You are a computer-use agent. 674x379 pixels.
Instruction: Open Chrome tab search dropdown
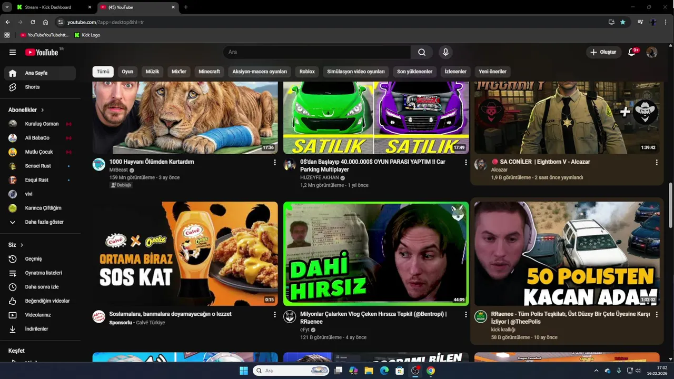click(7, 7)
